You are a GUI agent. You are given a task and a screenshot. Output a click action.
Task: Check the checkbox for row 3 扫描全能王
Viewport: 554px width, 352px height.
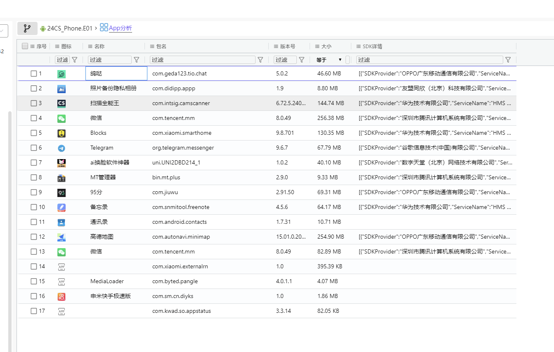34,103
